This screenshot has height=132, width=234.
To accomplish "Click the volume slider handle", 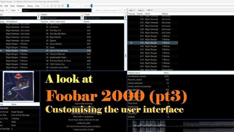I will 68,6.
